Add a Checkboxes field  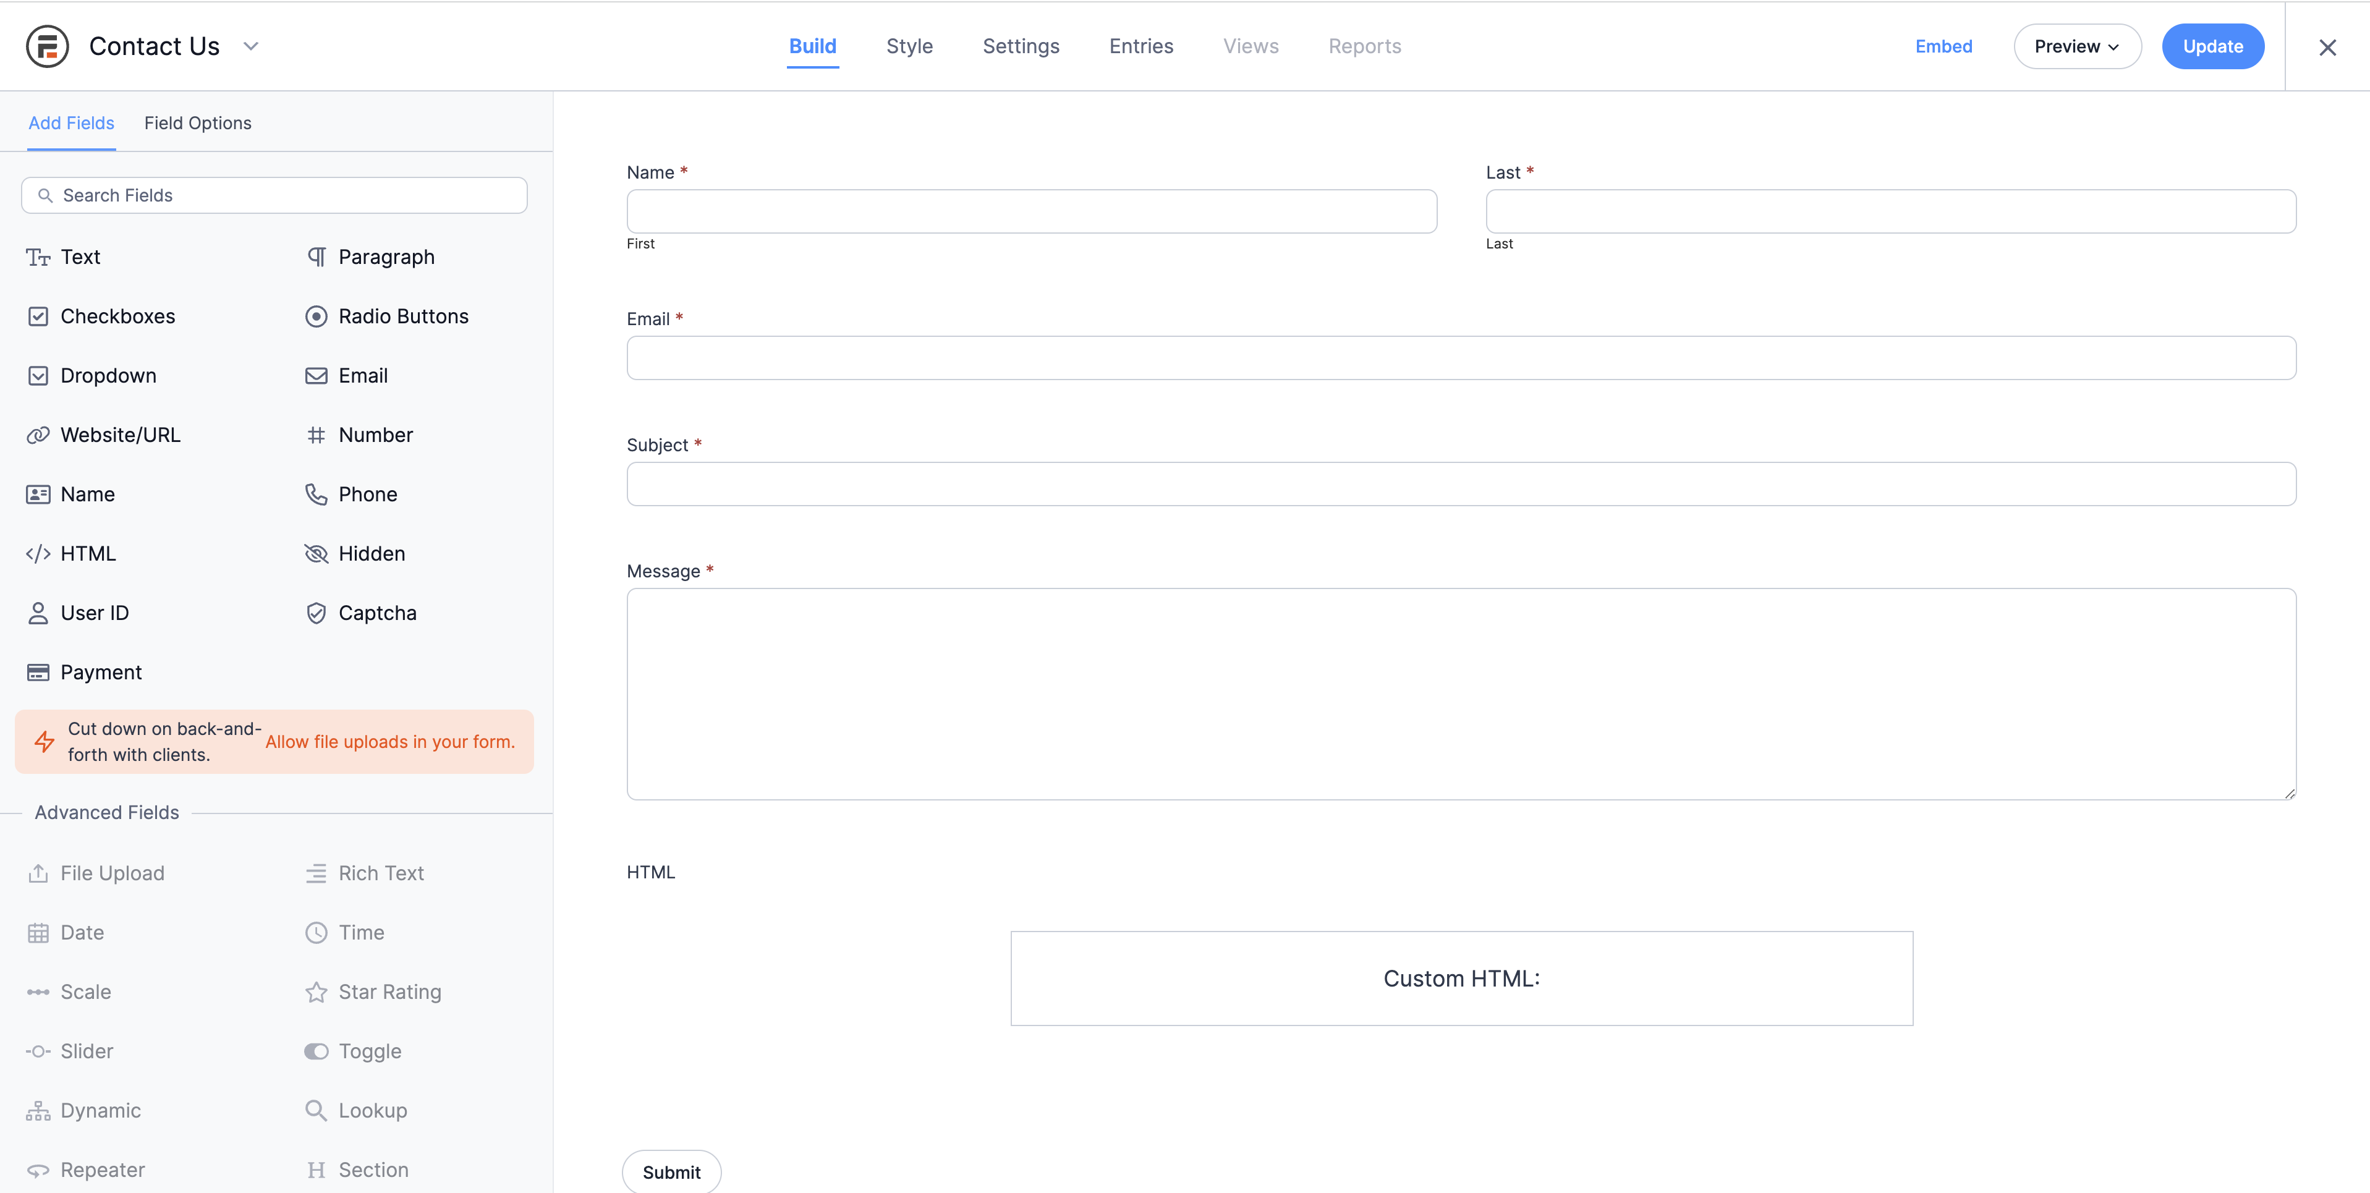[117, 316]
